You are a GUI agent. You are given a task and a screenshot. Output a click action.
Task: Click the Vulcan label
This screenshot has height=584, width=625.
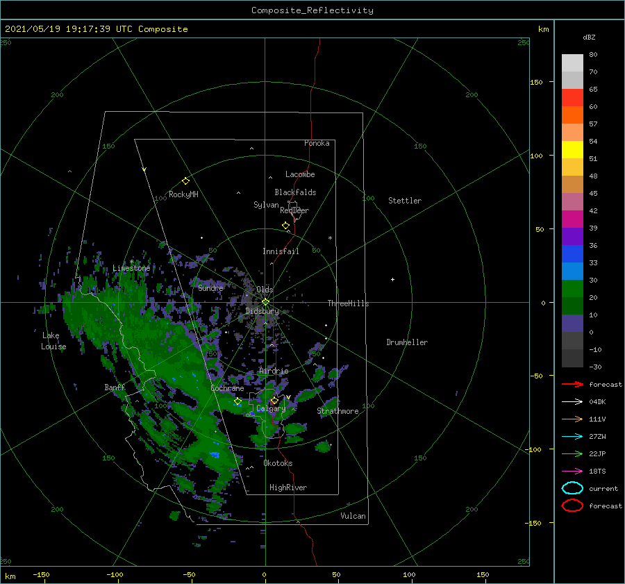click(x=353, y=516)
